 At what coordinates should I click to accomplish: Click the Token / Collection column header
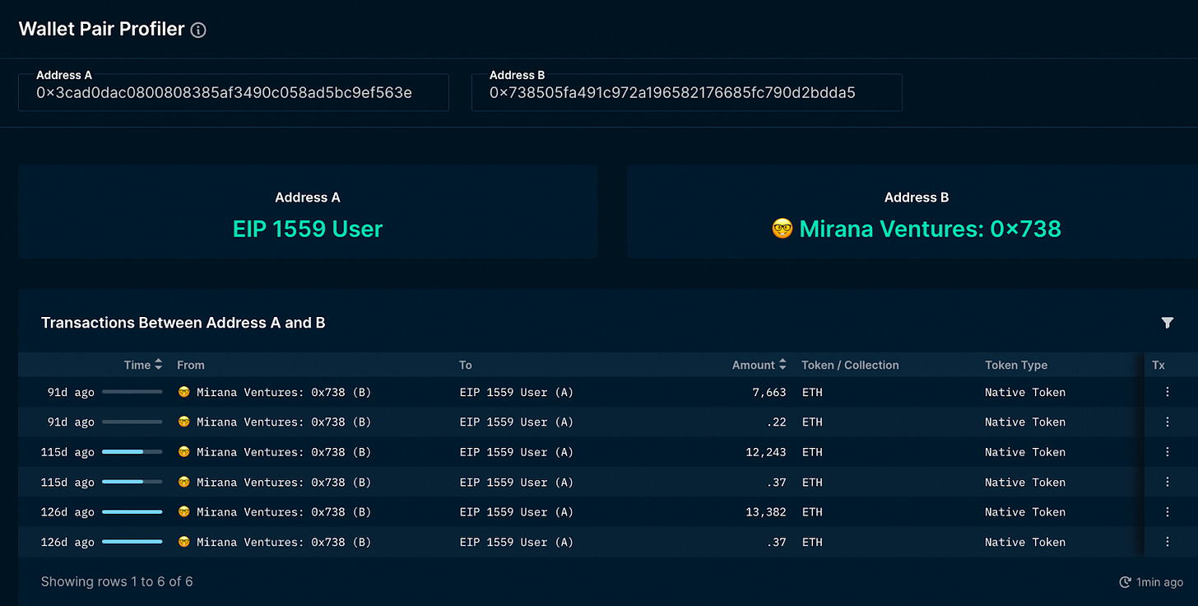coord(850,365)
